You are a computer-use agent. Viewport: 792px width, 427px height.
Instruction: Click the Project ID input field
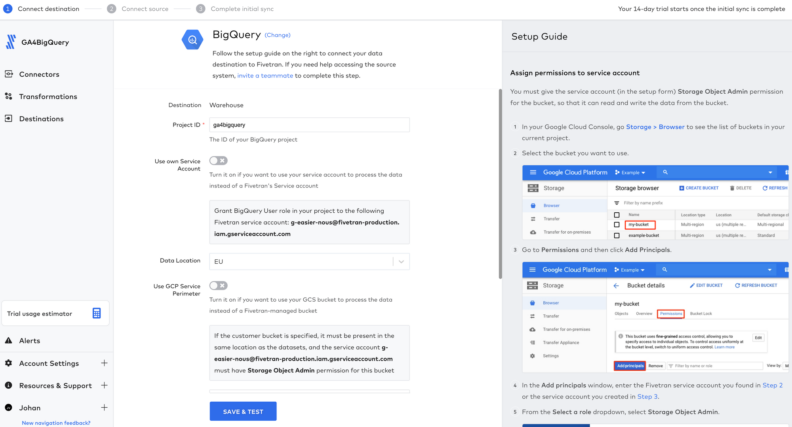[x=309, y=125]
